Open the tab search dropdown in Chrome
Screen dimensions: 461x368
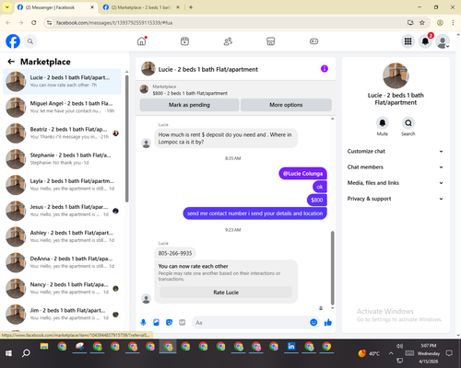(x=6, y=7)
